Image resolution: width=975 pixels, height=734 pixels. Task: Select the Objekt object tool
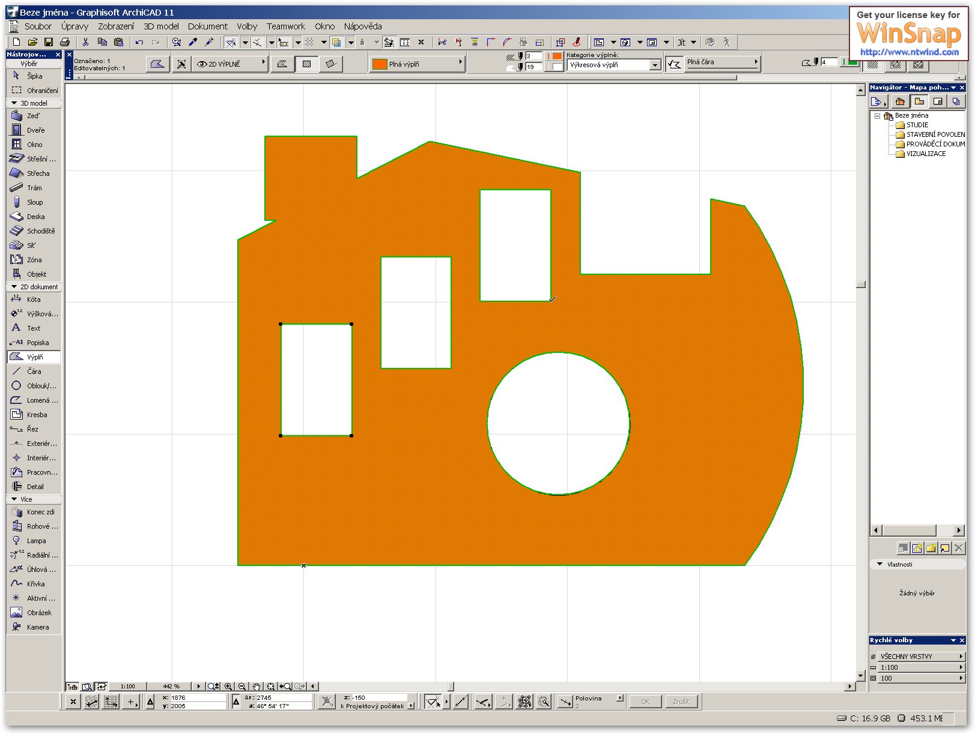click(34, 274)
